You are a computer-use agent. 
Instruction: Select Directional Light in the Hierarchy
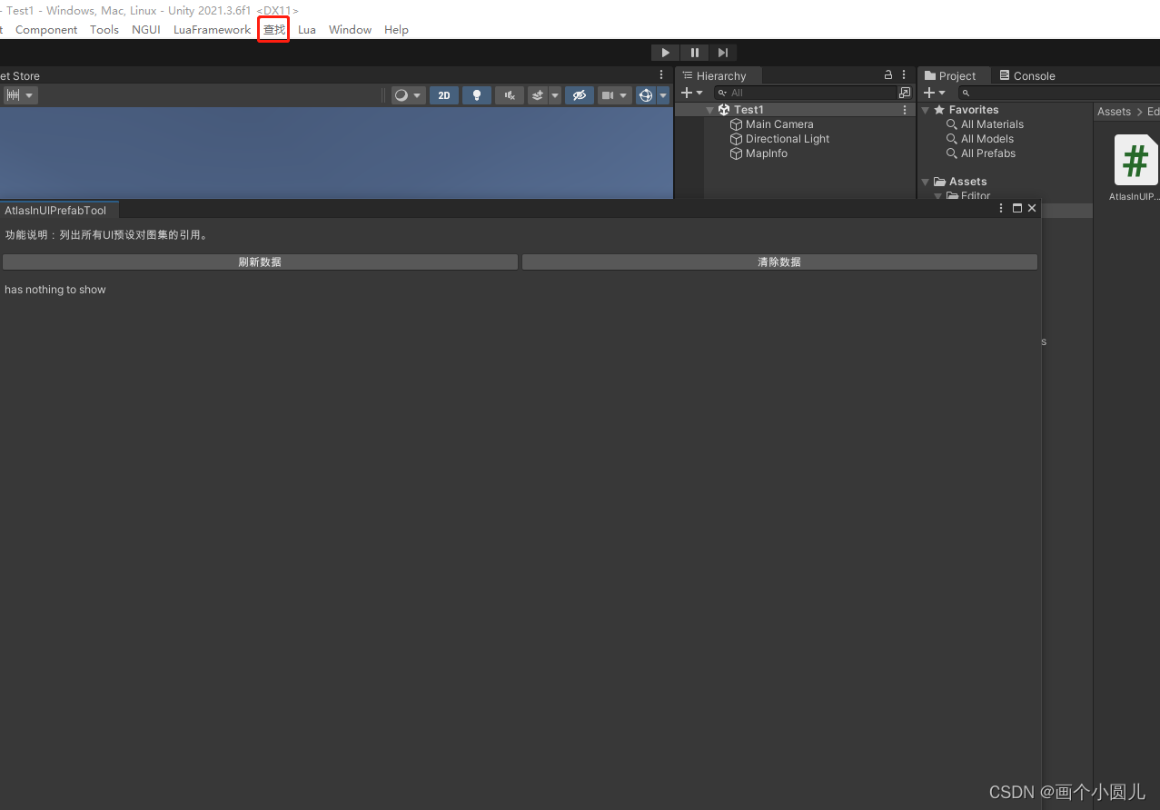[787, 138]
